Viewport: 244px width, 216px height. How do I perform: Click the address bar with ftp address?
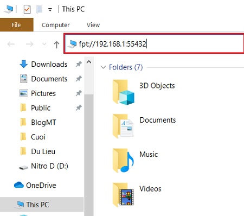coord(154,43)
